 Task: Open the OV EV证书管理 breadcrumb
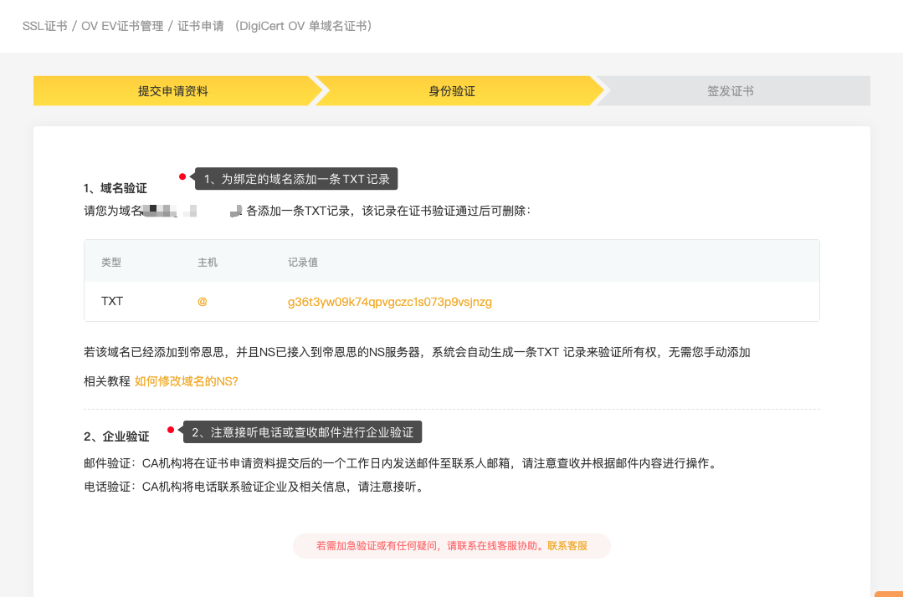click(122, 26)
